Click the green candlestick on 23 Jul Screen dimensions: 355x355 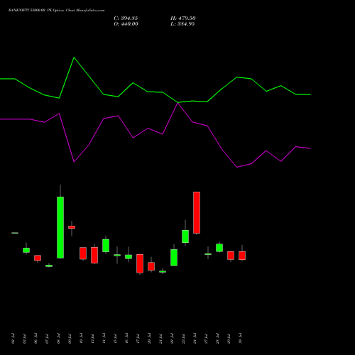pos(185,236)
